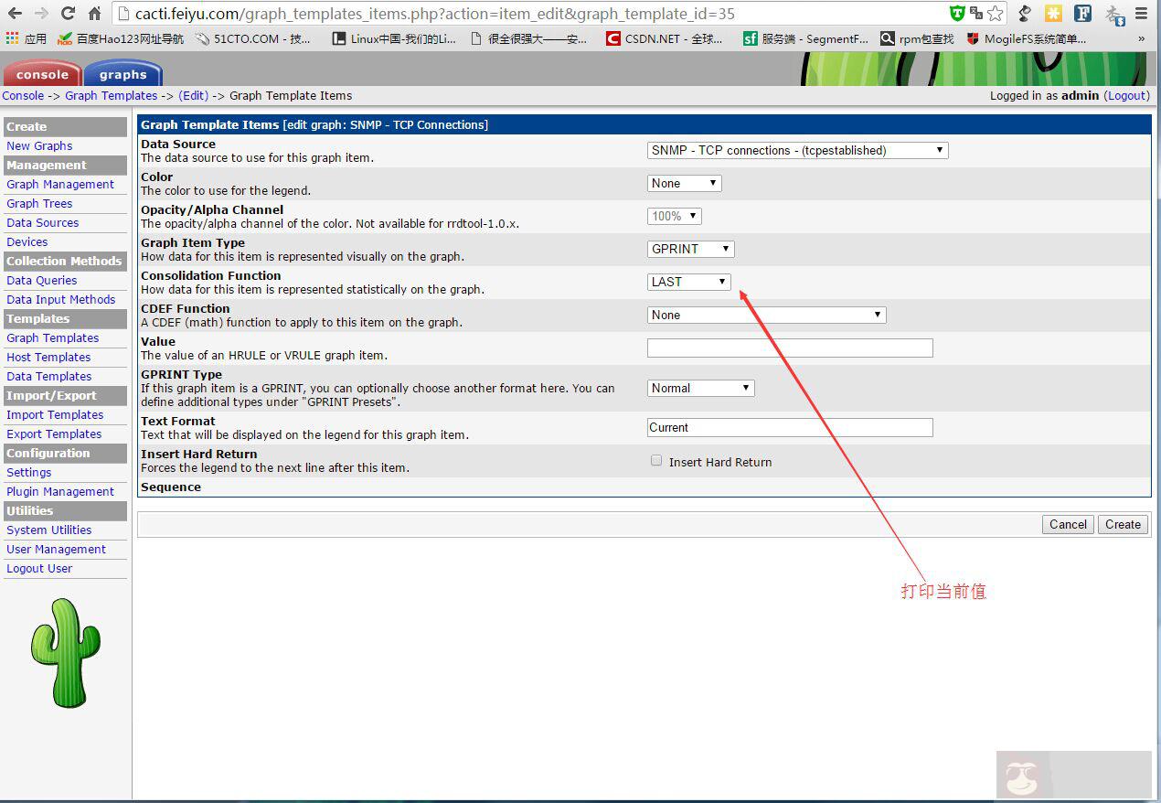Open Import Templates in sidebar

point(55,414)
